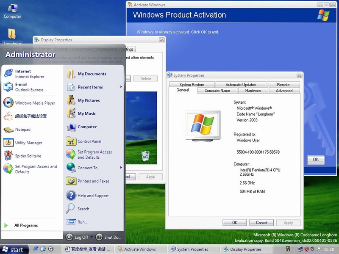This screenshot has width=339, height=254.
Task: Open the Run... dialog
Action: (77, 222)
